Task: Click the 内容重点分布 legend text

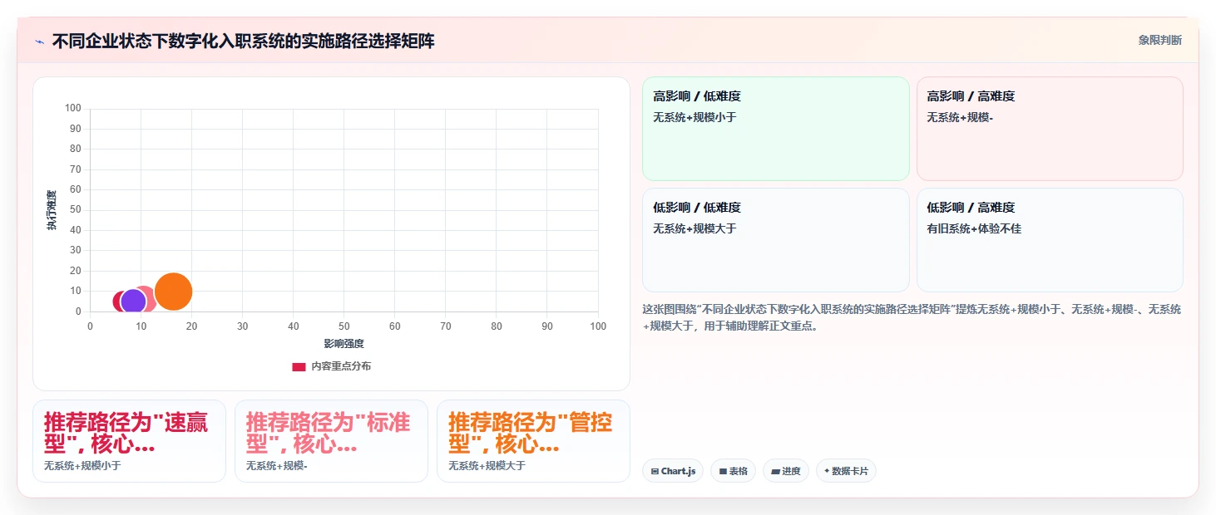Action: click(341, 366)
